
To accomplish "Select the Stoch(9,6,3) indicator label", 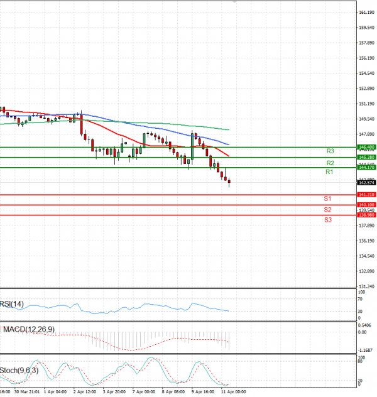I will click(19, 371).
